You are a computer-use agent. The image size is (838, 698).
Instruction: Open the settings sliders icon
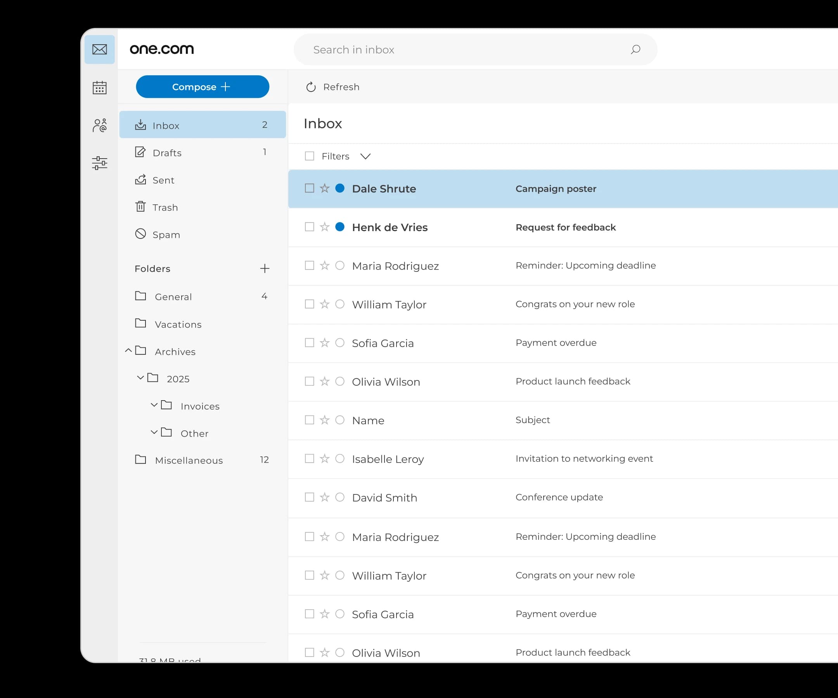[99, 163]
